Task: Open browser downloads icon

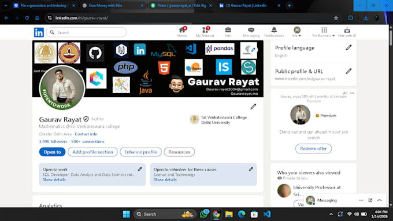Action: 366,18
